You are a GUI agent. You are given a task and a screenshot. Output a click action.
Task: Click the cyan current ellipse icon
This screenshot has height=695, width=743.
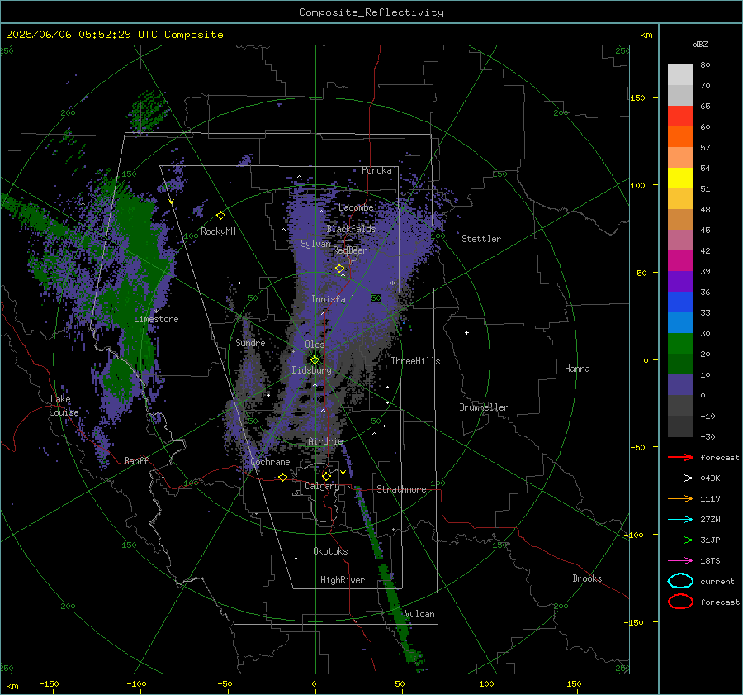coord(680,581)
